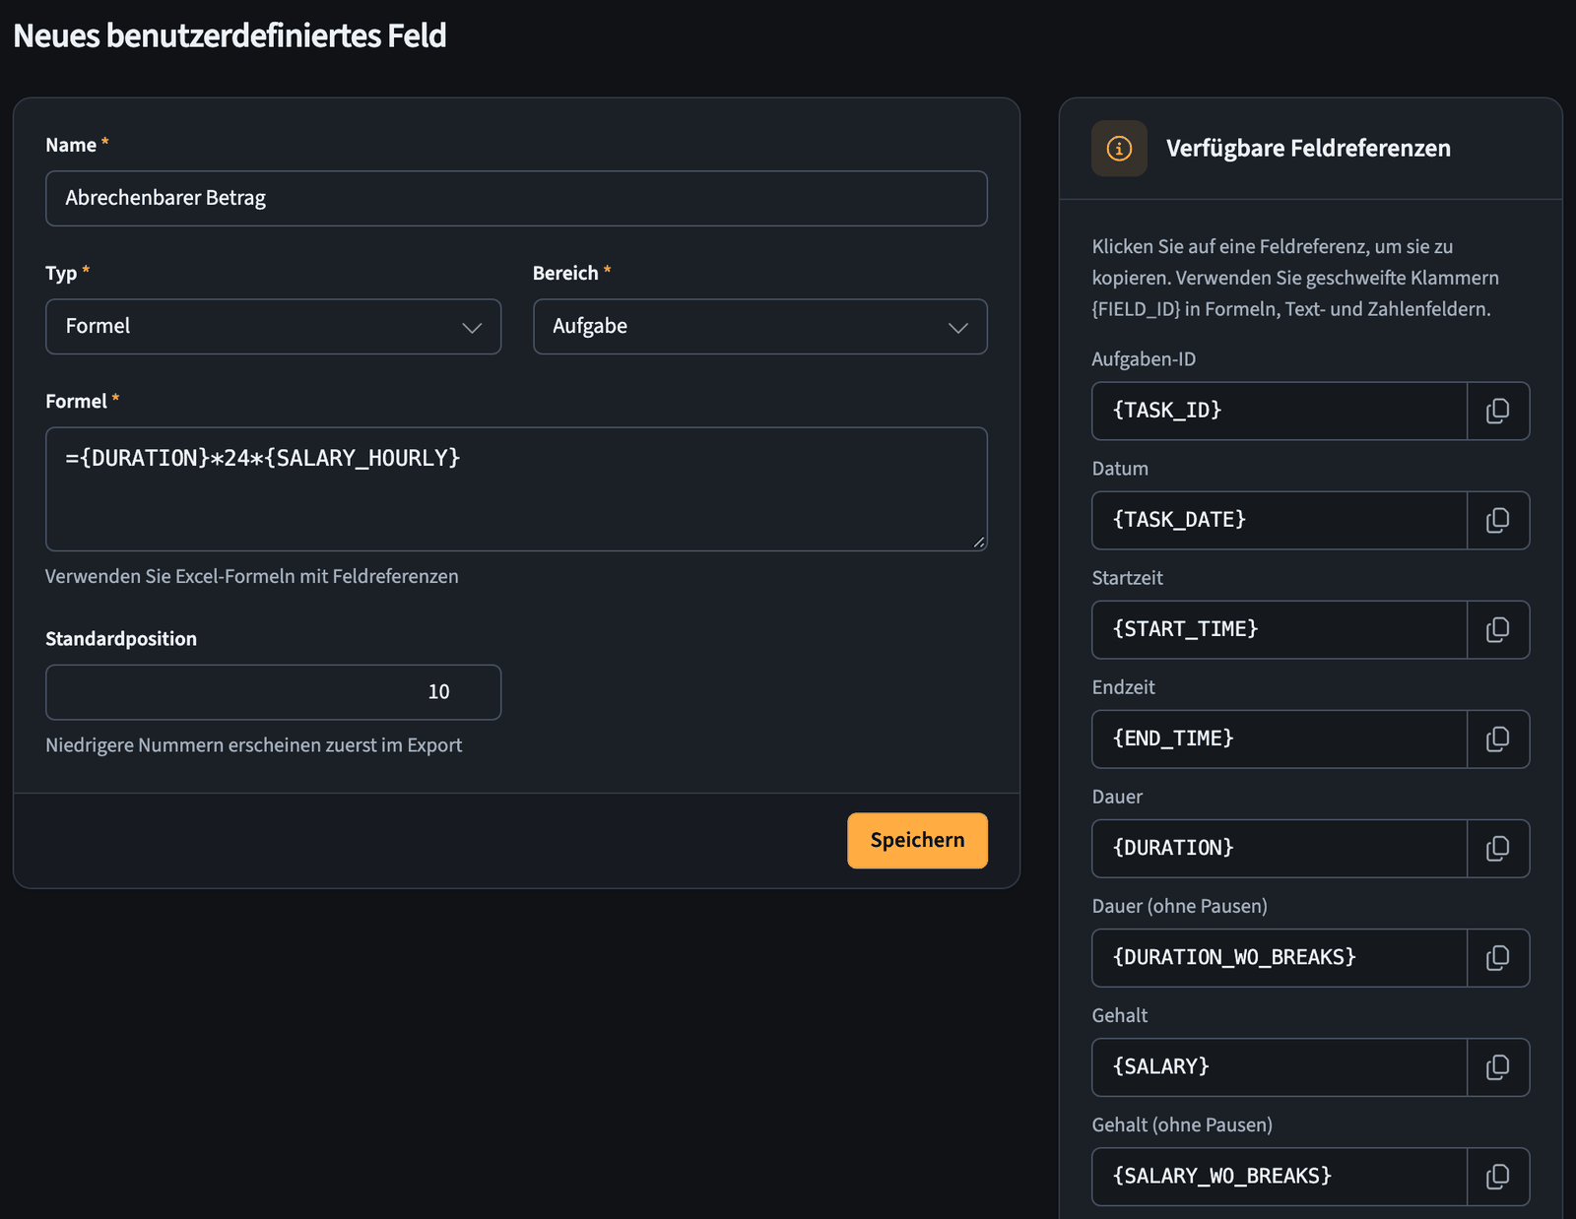Viewport: 1576px width, 1219px height.
Task: Copy the {SALARY} field reference
Action: (x=1498, y=1066)
